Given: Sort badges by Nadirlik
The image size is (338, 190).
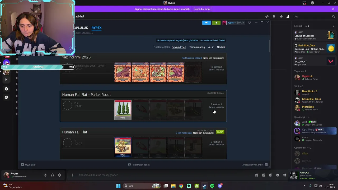Looking at the screenshot, I should pyautogui.click(x=221, y=47).
